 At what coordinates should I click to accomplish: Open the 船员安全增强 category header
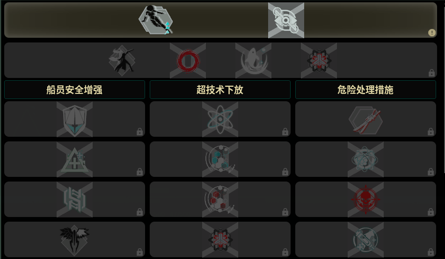click(75, 90)
